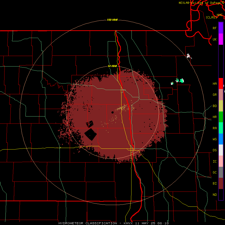This screenshot has height=225, width=225.
Task: Click the KMVX station identifier
Action: [129, 223]
